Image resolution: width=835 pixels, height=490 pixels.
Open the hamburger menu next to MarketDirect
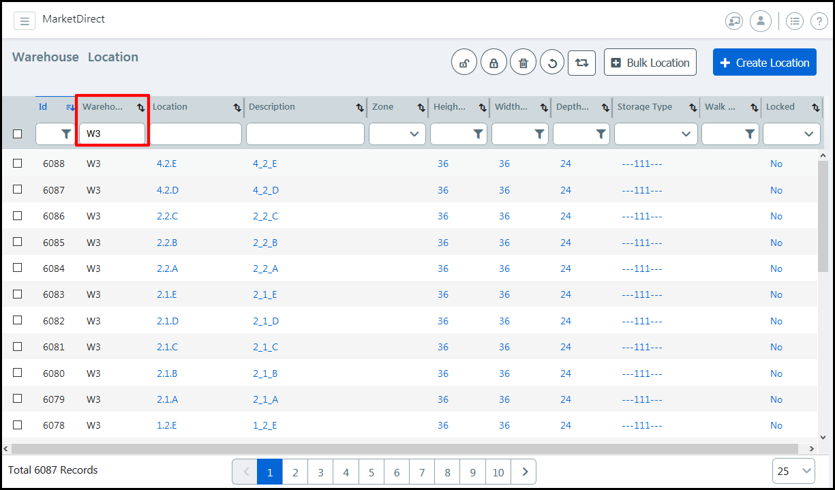point(25,21)
